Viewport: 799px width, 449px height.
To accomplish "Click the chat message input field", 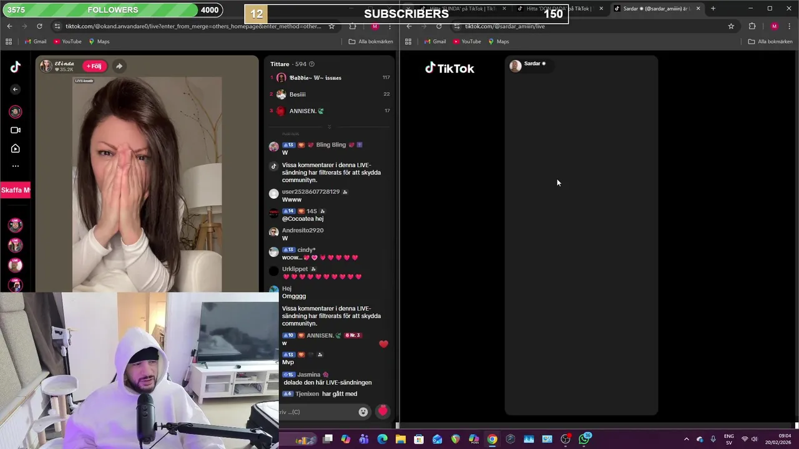I will [317, 412].
